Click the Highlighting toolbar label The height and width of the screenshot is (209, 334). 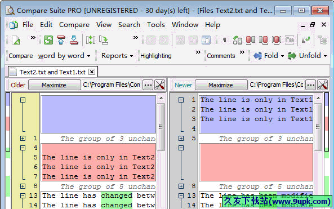[155, 56]
